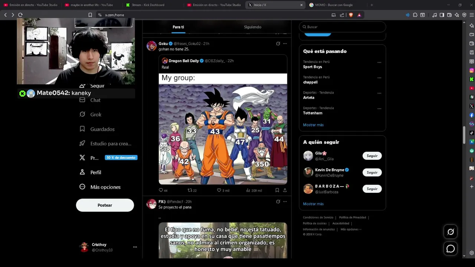
Task: Open account menu dots next to Cristhoy
Action: (x=135, y=247)
